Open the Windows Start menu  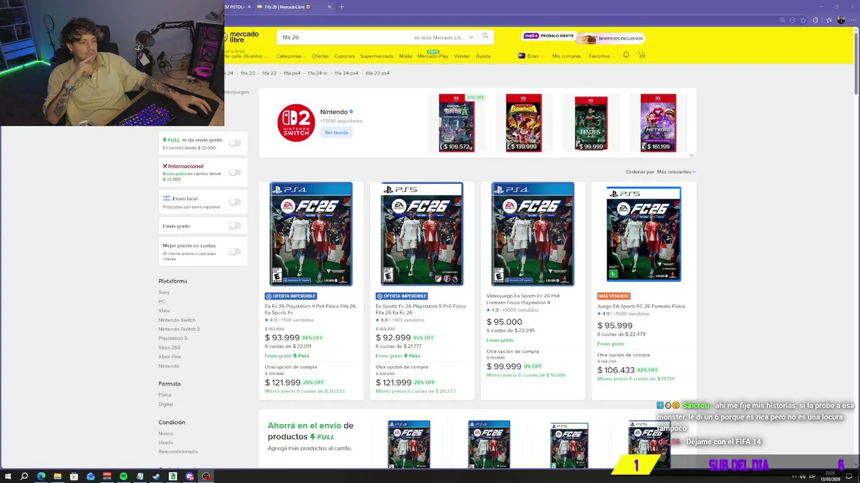pyautogui.click(x=7, y=476)
